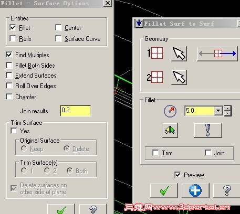
Task: Click the first surface set selection arrow
Action: [179, 53]
